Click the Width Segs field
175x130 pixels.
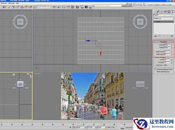pyautogui.click(x=167, y=54)
